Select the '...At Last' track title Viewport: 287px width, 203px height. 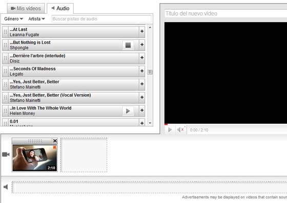[x=18, y=29]
